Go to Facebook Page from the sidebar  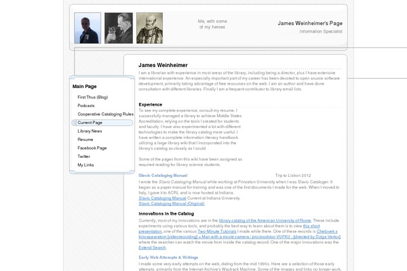pos(92,148)
